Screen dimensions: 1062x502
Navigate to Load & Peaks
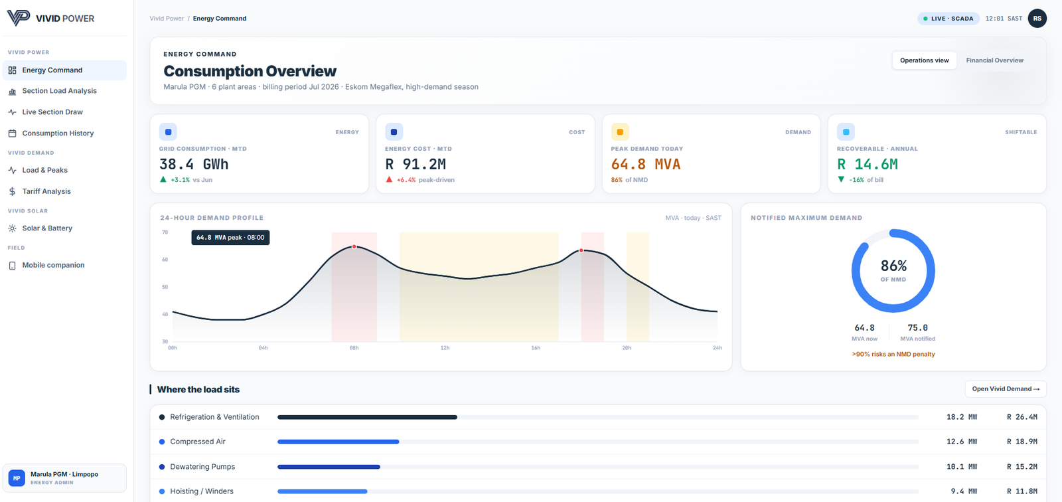pyautogui.click(x=64, y=171)
